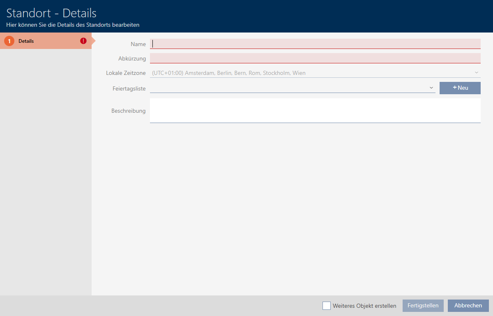
Task: Click the red error exclamation icon
Action: coord(83,41)
